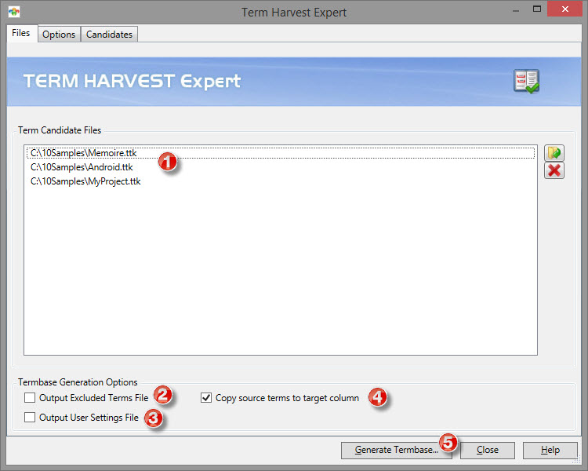Switch to the Files tab
The width and height of the screenshot is (588, 471).
pos(21,34)
